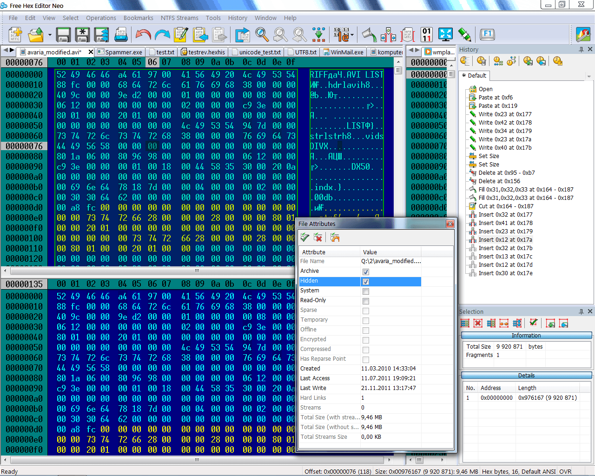
Task: Toggle the Temporary attribute checkbox
Action: 366,321
